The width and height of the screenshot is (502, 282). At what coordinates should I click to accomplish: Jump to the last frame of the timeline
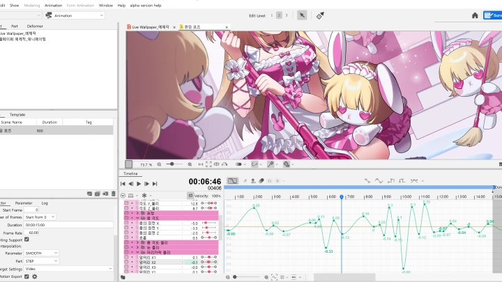(x=155, y=184)
